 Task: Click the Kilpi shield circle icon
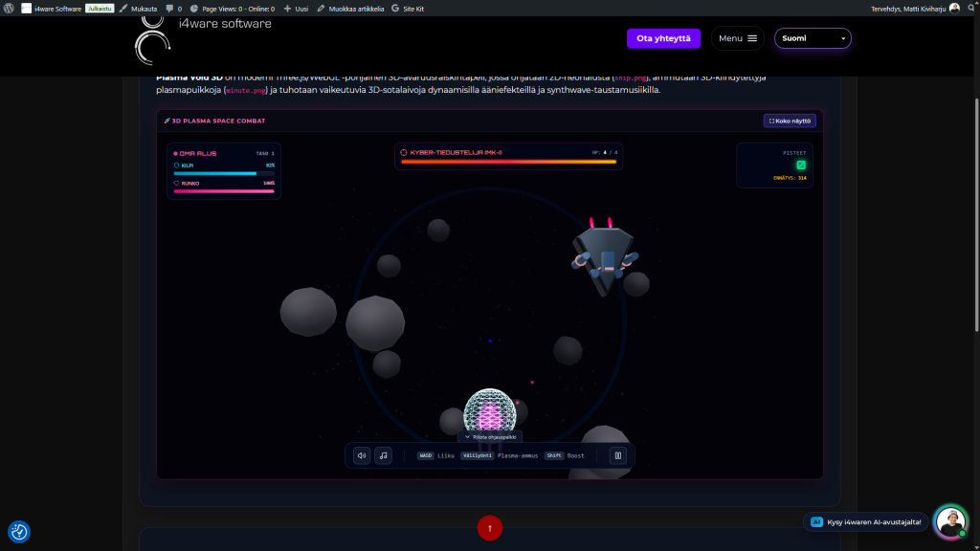click(176, 165)
